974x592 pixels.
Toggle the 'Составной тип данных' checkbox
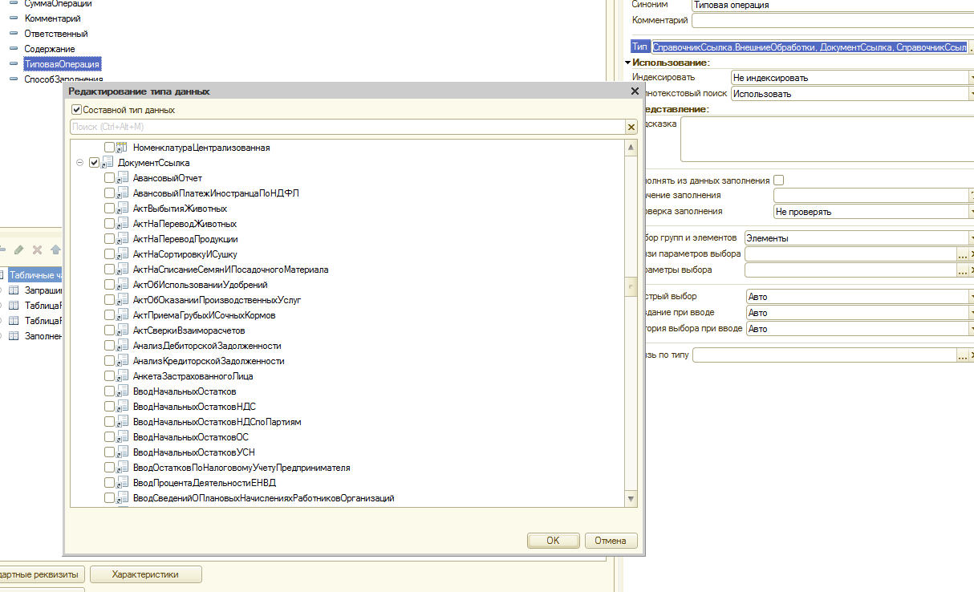point(76,110)
